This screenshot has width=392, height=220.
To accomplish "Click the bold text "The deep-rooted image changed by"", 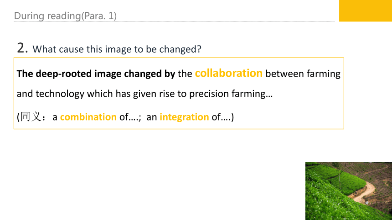I will (96, 74).
